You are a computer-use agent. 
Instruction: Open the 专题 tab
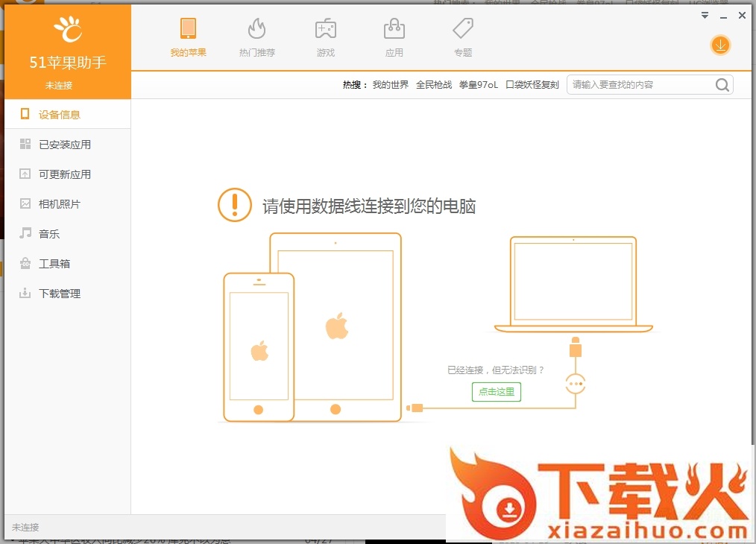coord(463,37)
